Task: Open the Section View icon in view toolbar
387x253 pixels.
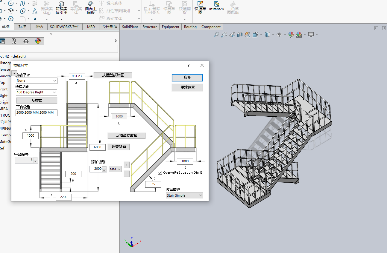Action: pos(239,35)
